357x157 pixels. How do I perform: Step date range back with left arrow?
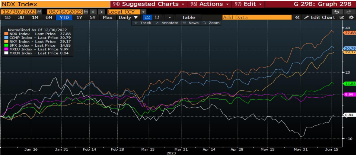(x=94, y=12)
